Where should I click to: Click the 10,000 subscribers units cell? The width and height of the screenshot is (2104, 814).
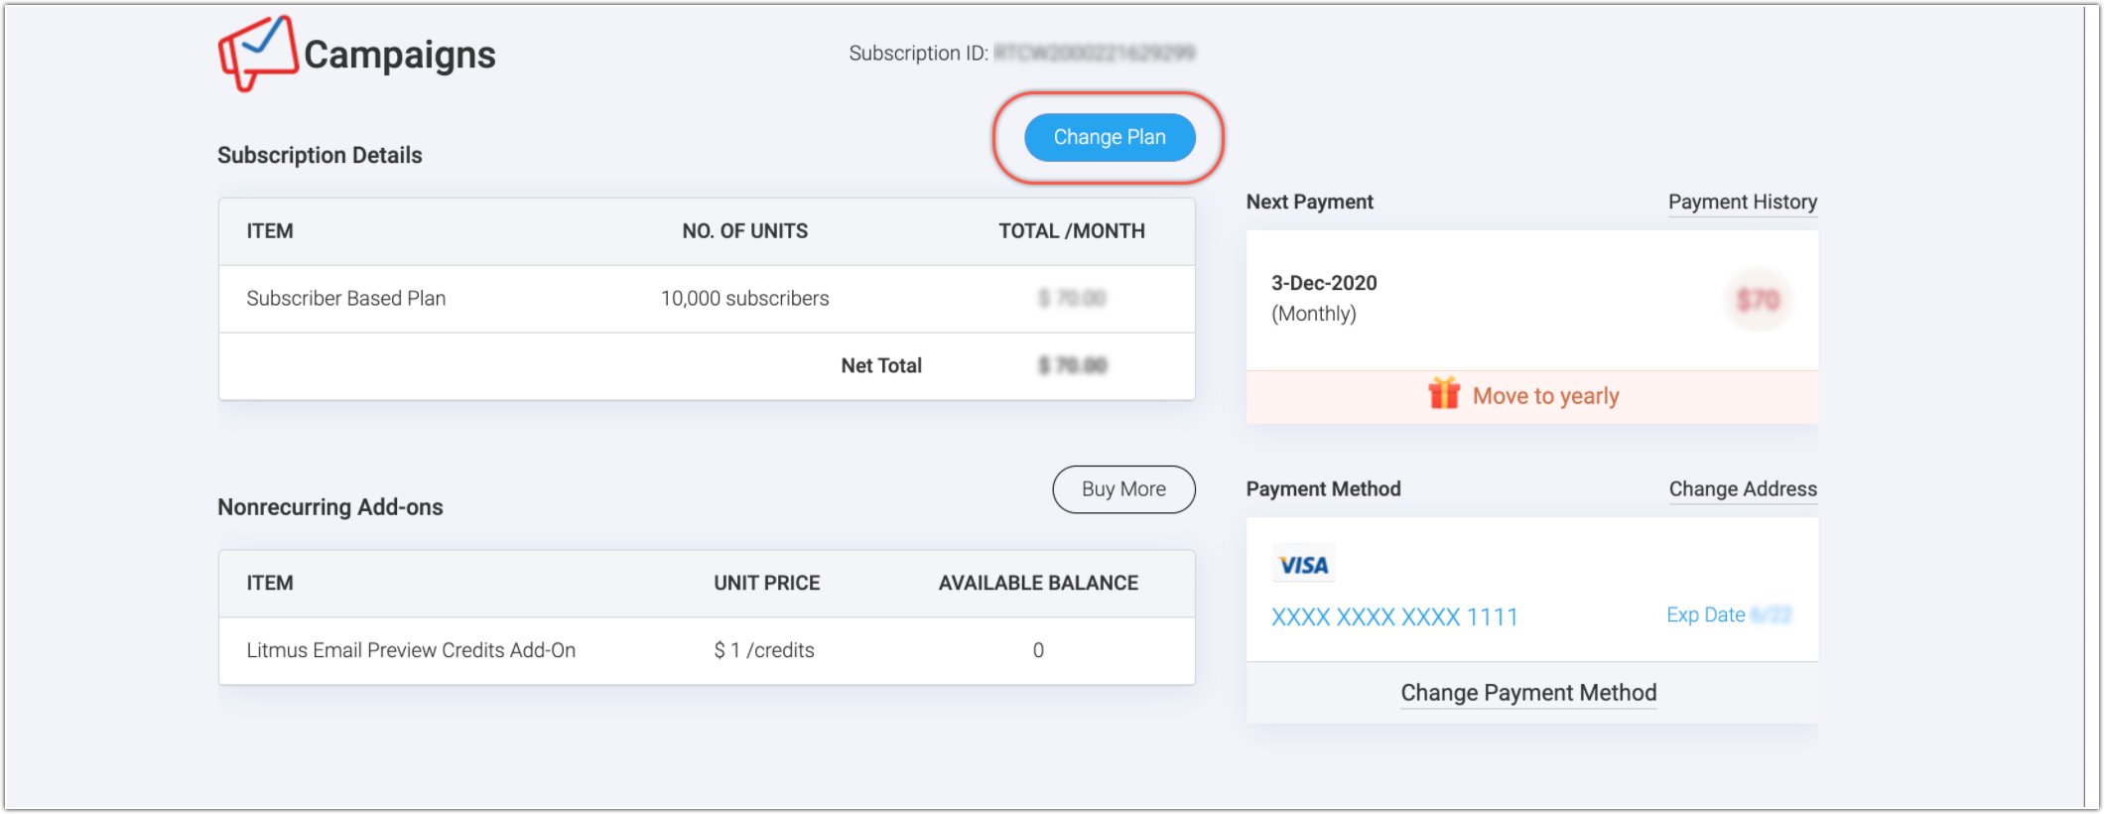[744, 299]
